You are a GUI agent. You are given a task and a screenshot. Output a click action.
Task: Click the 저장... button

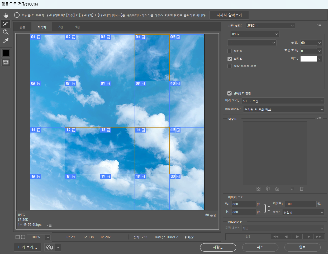(x=218, y=247)
